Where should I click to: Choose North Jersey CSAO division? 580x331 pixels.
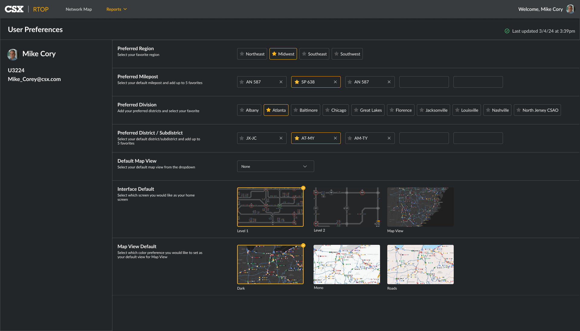point(537,110)
